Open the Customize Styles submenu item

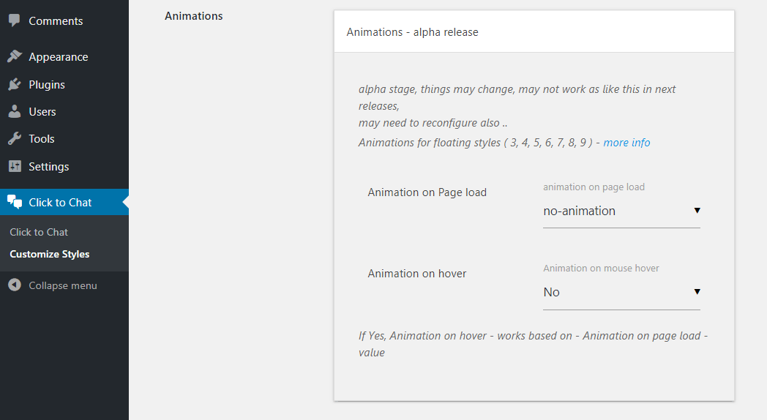click(x=50, y=254)
